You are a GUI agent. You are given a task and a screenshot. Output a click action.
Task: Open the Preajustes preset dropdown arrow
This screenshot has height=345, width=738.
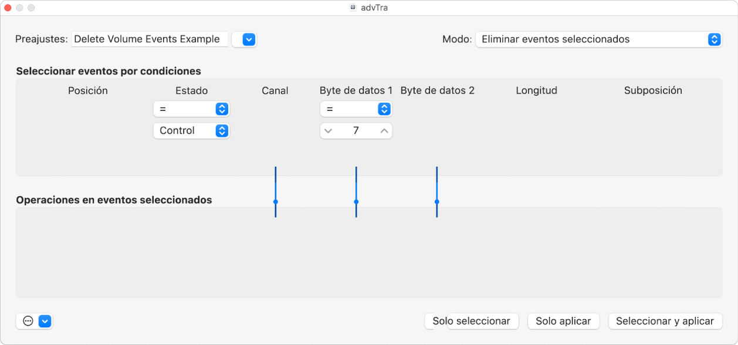coord(249,39)
